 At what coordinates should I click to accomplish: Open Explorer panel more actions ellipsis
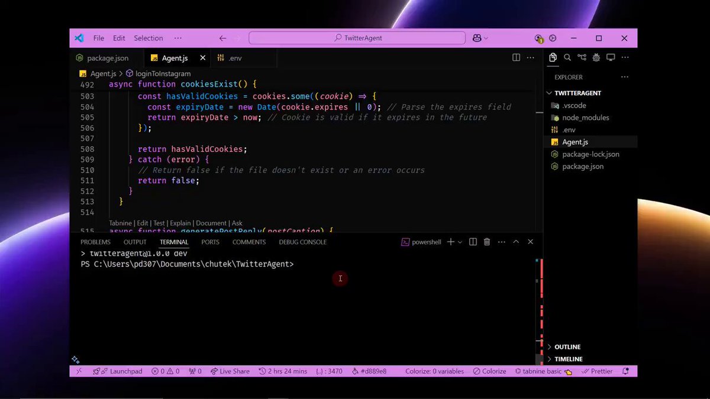(624, 77)
